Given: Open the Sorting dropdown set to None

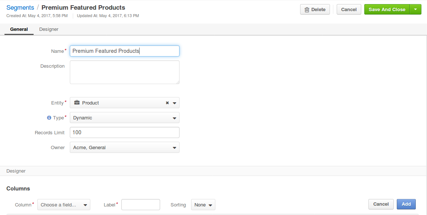Looking at the screenshot, I should pyautogui.click(x=203, y=205).
